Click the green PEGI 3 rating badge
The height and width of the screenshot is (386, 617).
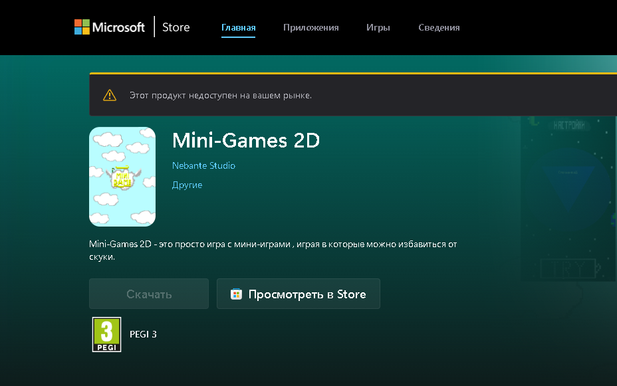106,334
